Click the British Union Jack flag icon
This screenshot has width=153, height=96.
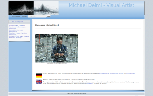[x=39, y=82]
